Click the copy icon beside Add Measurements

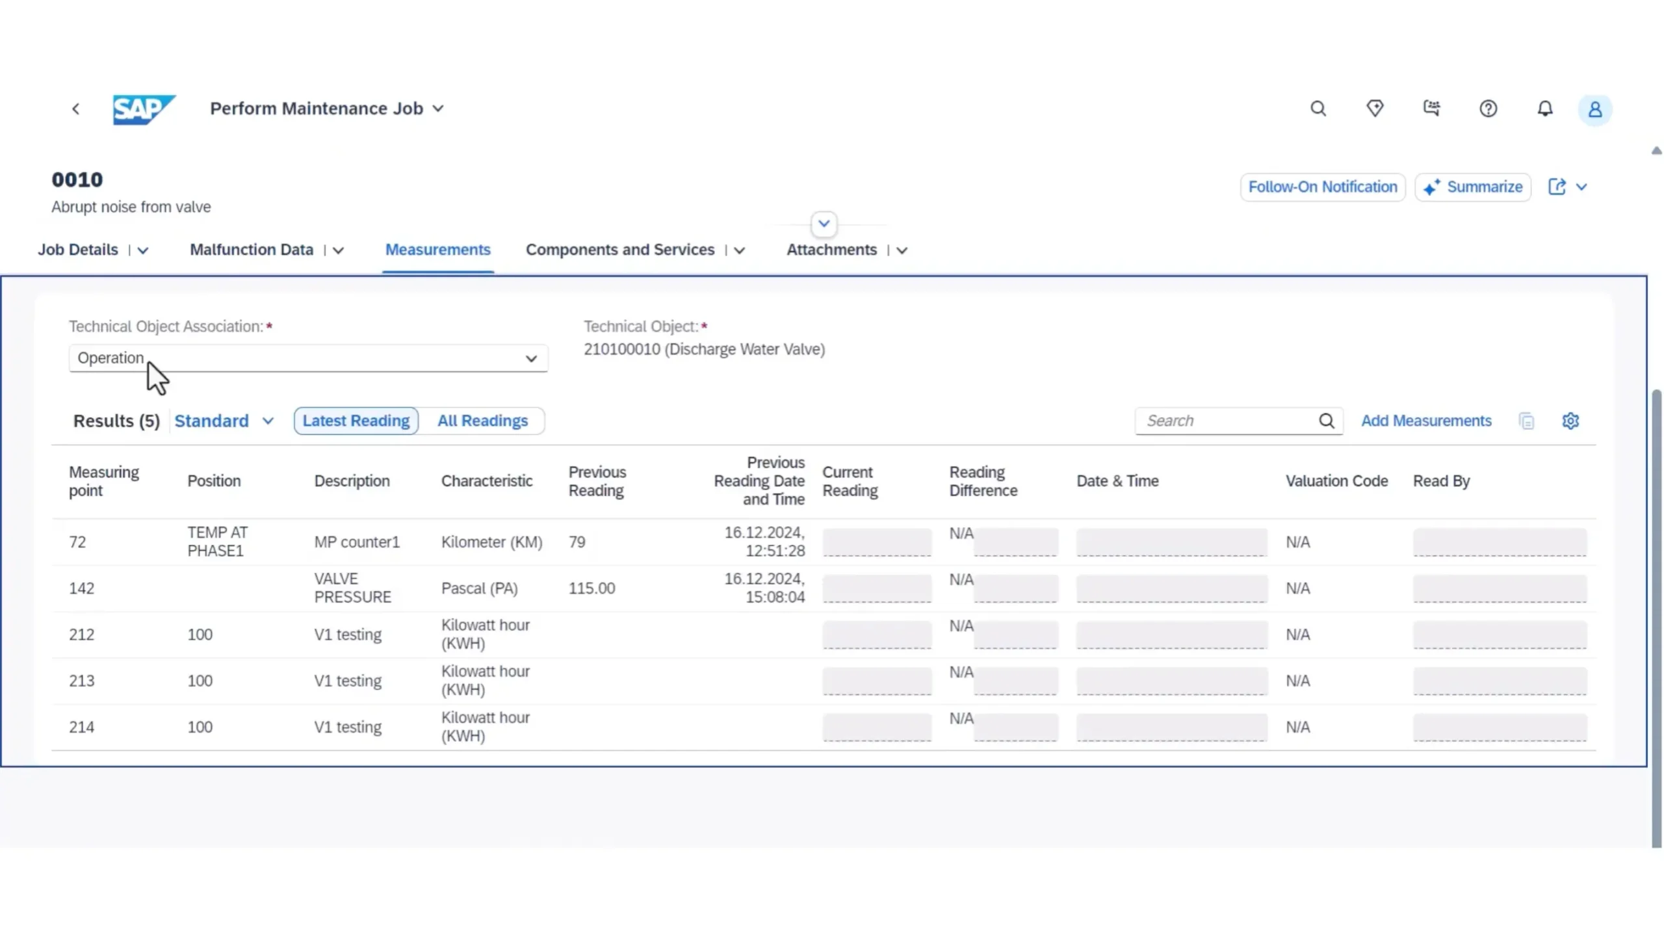point(1526,421)
